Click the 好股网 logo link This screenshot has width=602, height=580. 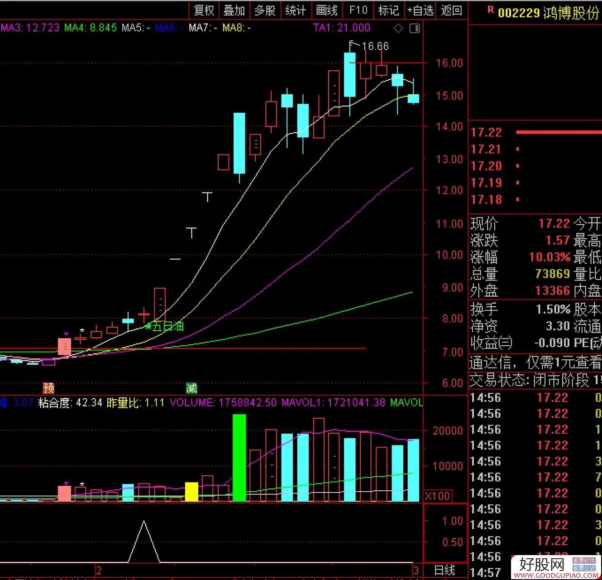click(x=556, y=567)
